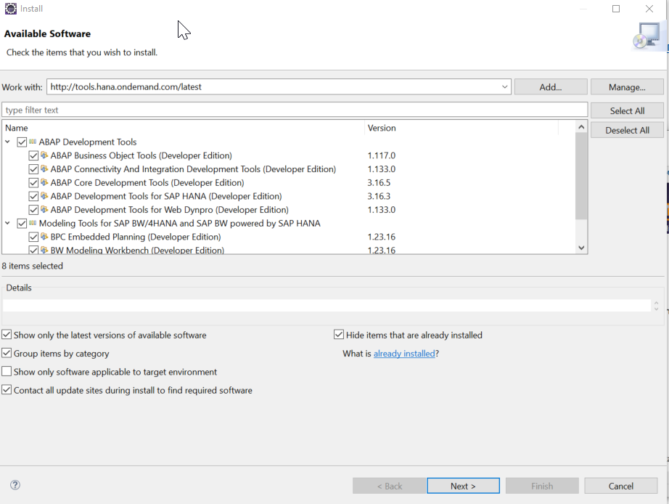669x504 pixels.
Task: Click the help icon in bottom-left corner
Action: pos(15,485)
